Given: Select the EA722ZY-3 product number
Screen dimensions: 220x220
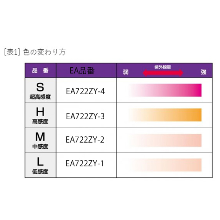Looking at the screenshot, I should click(85, 116).
